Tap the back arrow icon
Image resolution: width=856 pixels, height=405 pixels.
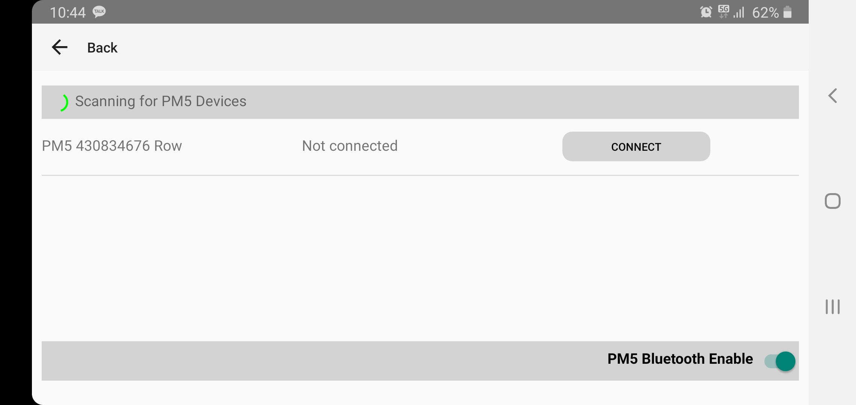59,47
